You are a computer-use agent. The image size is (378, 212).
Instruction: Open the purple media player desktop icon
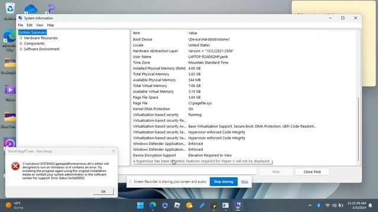[x=9, y=143]
